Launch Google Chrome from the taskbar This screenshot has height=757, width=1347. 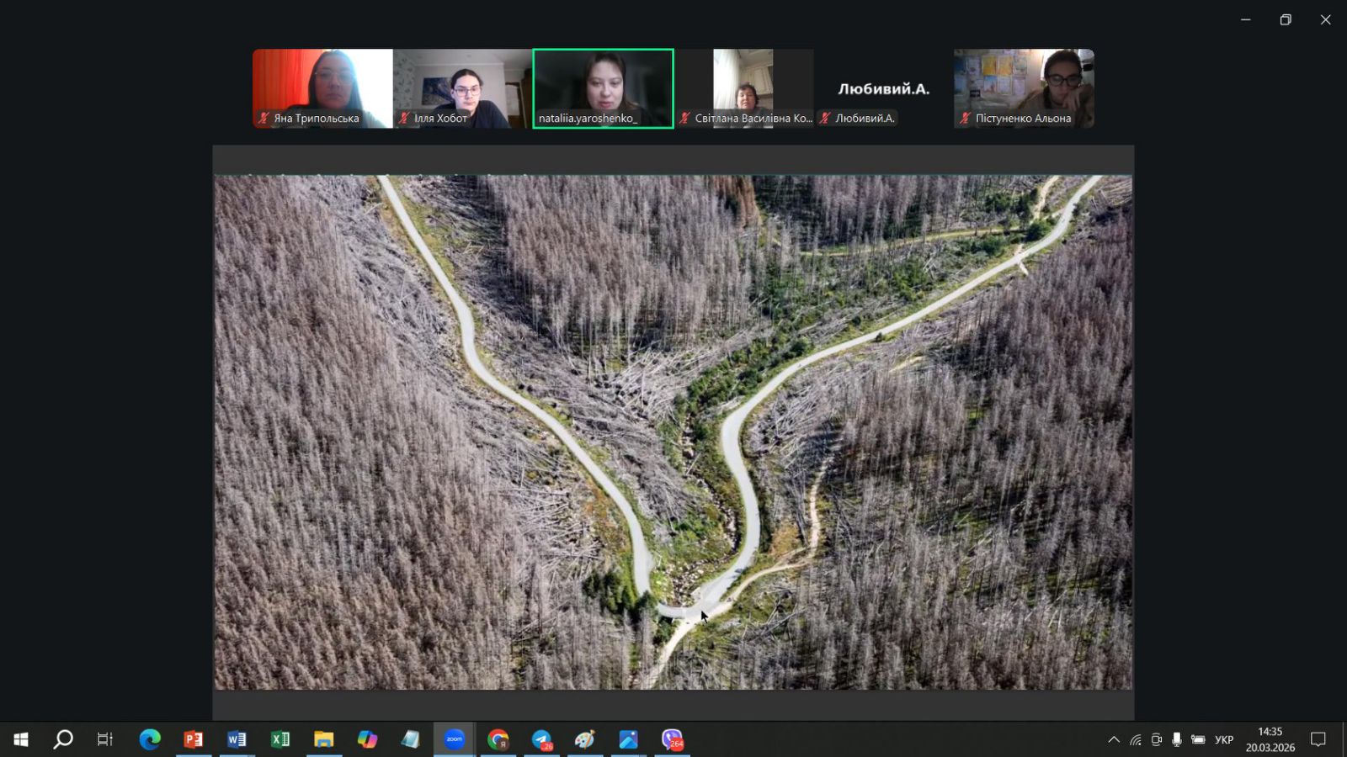(498, 739)
